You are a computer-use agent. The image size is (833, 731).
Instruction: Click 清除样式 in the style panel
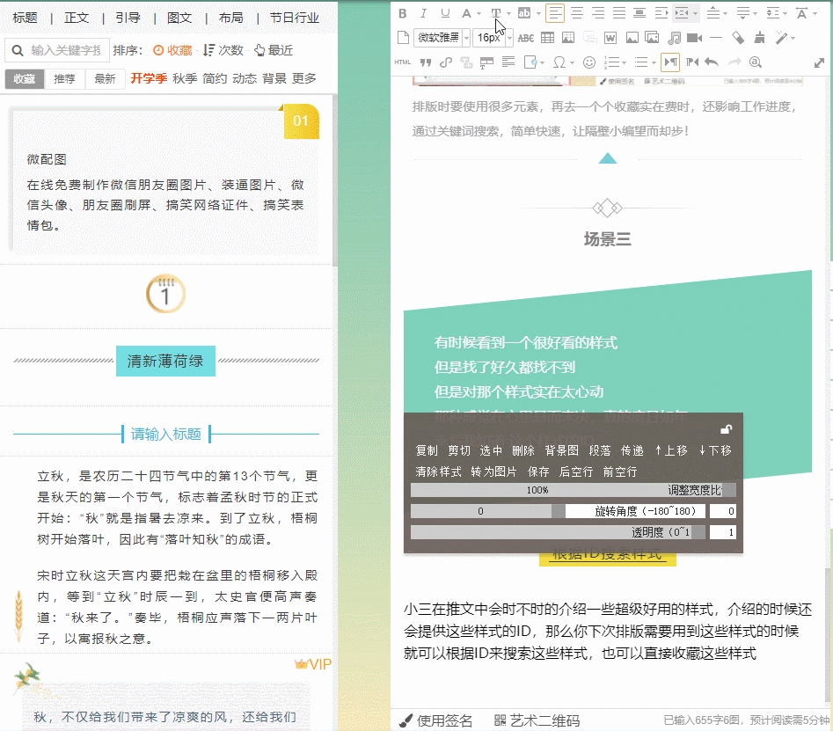click(438, 471)
